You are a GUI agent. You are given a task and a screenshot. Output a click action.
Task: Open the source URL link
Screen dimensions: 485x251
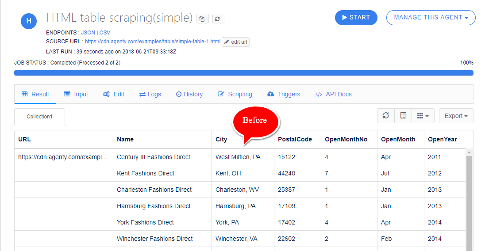pos(152,42)
